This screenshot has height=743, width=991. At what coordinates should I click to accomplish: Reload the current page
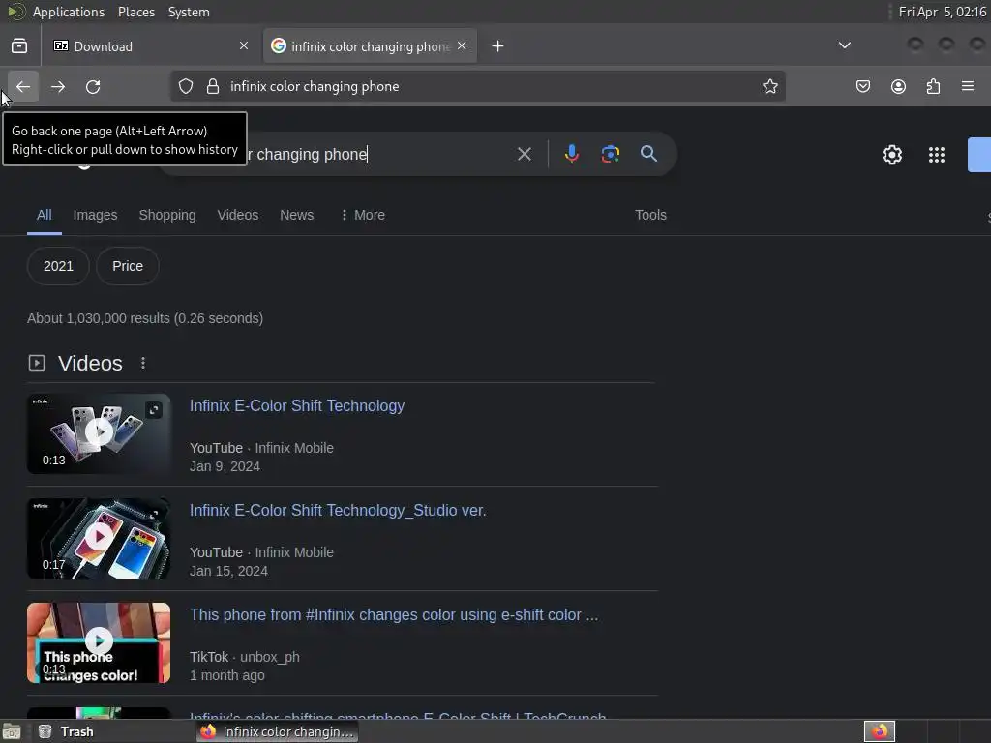pos(93,86)
